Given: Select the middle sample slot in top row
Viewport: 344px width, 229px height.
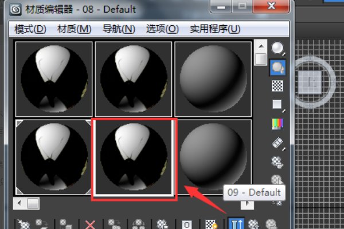Looking at the screenshot, I should click(x=134, y=79).
